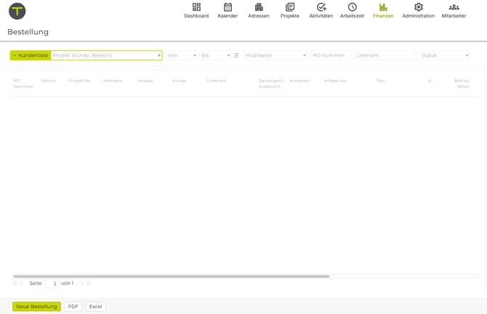Expand the Kundenliste dropdown

tap(30, 55)
